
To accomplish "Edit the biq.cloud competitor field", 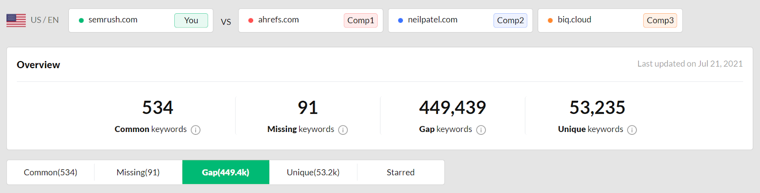I will (x=610, y=20).
